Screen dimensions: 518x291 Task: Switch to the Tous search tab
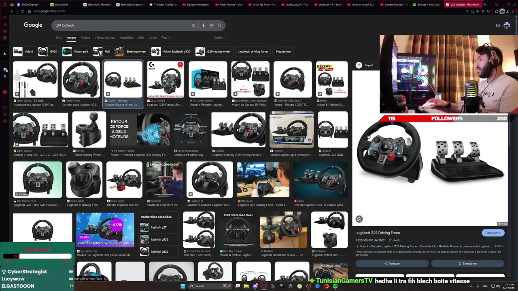click(x=58, y=38)
